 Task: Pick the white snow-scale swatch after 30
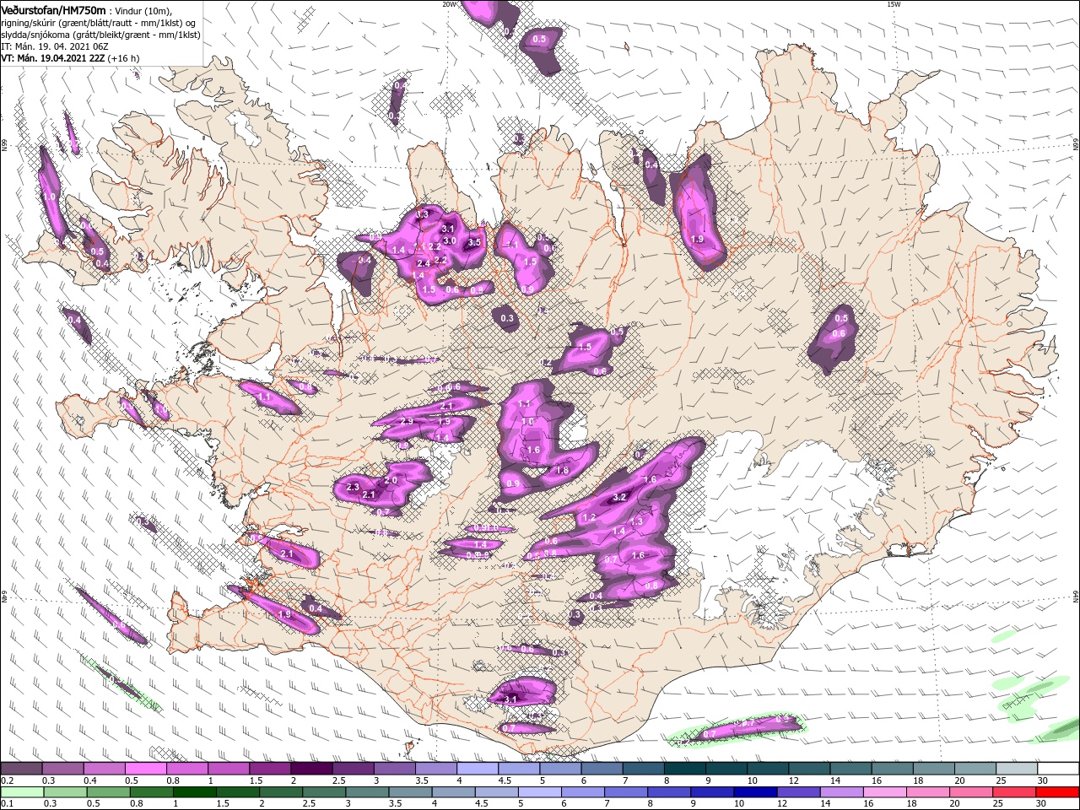click(1059, 769)
